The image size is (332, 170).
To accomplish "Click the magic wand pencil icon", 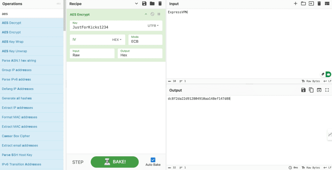I will click(322, 74).
